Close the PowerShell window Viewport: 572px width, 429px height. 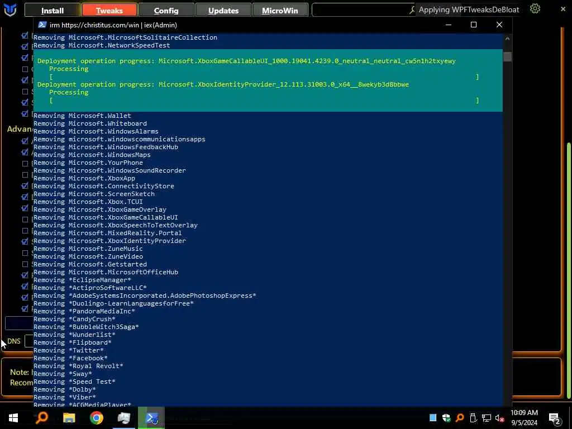coord(499,25)
